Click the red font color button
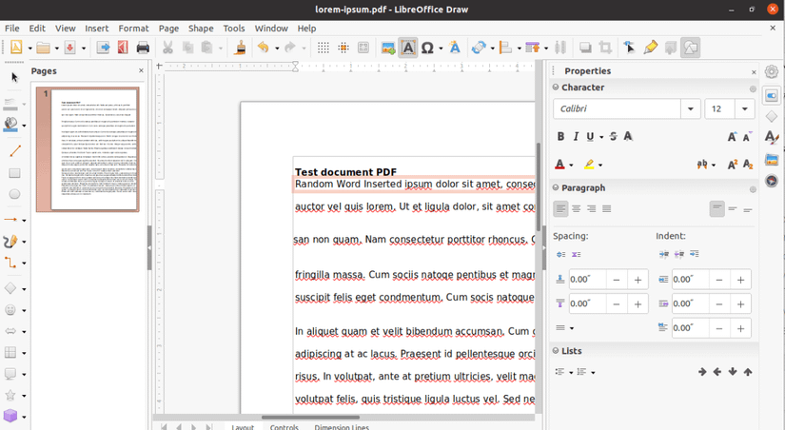This screenshot has width=785, height=430. pos(559,165)
